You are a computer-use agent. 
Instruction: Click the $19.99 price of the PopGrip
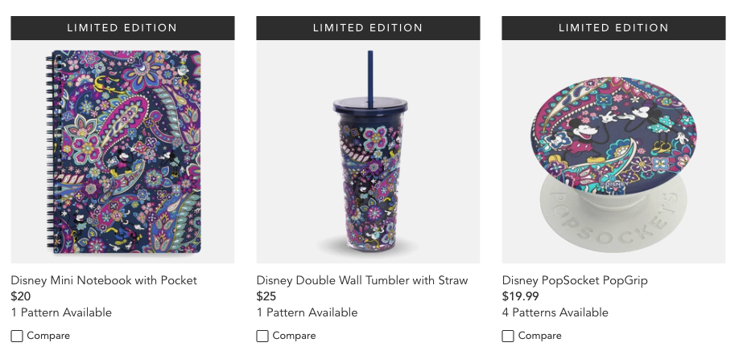click(520, 296)
